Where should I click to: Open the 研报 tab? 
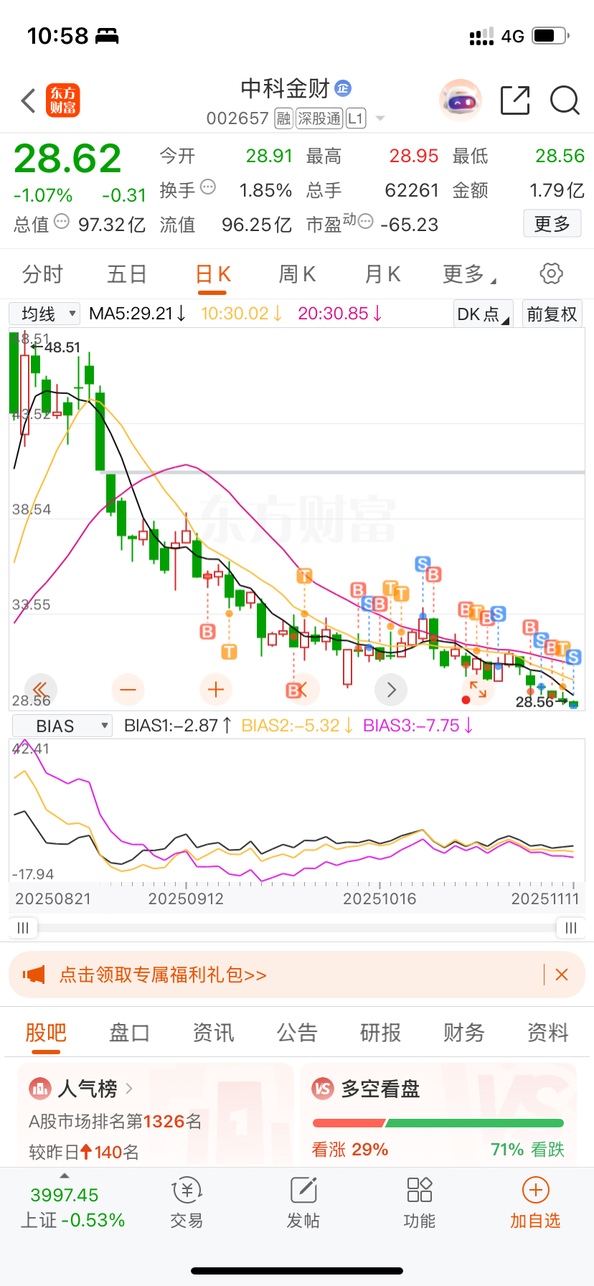click(380, 1033)
